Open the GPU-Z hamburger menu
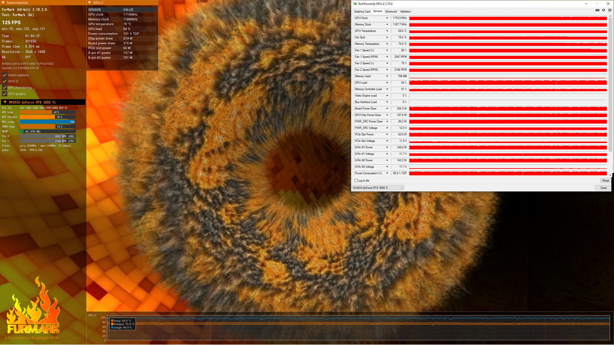 pyautogui.click(x=610, y=10)
